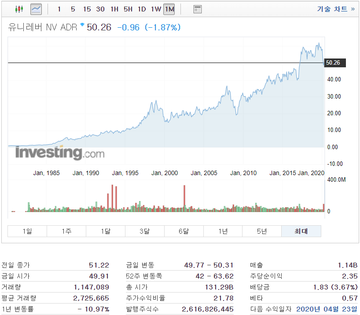360x315 pixels.
Task: Select the area line chart icon
Action: pyautogui.click(x=36, y=9)
